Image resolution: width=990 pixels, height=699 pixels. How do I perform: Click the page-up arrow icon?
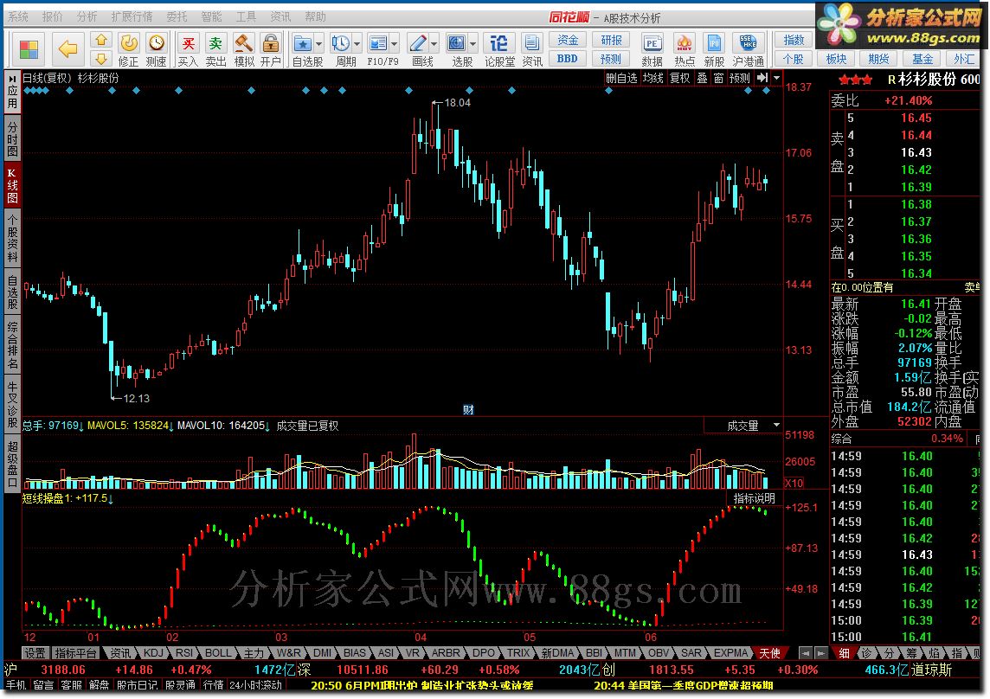click(x=101, y=41)
